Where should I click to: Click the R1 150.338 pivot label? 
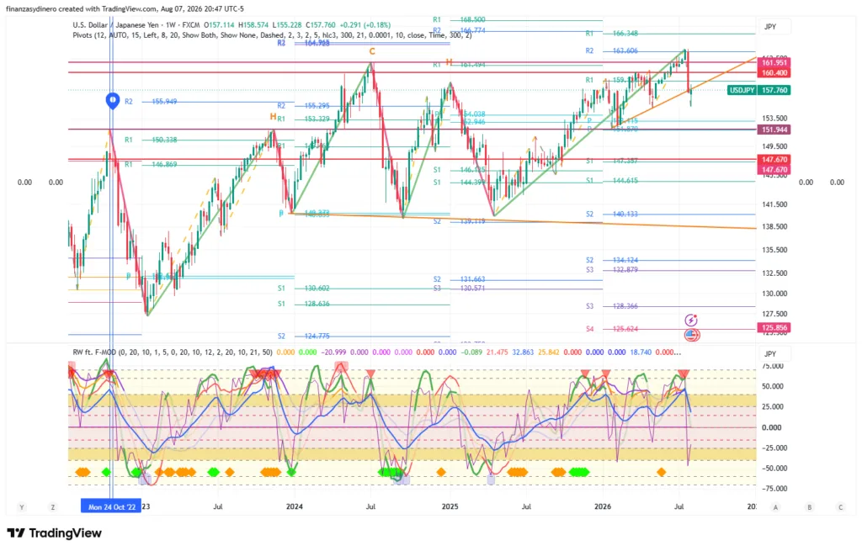151,140
